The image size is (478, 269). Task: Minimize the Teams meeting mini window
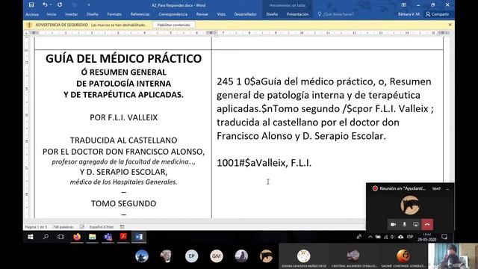coord(447,189)
